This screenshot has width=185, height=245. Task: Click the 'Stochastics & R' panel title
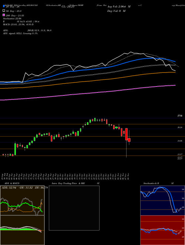[151, 183]
